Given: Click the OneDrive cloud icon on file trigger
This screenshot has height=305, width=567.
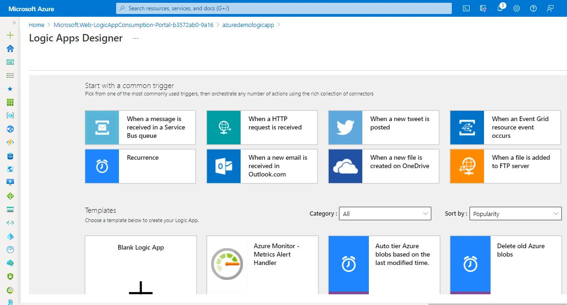Looking at the screenshot, I should point(345,166).
